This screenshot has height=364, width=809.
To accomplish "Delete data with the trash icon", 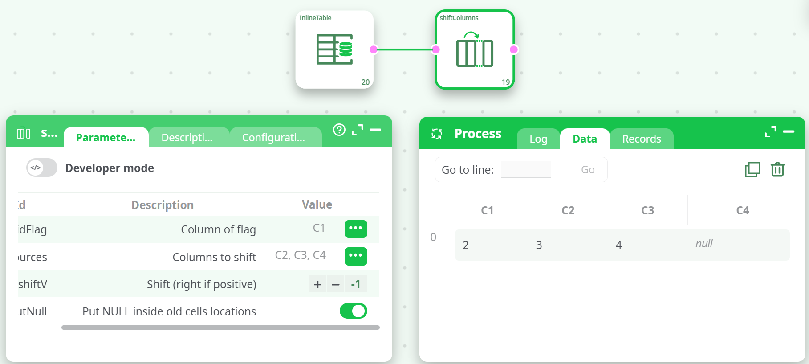I will 777,169.
